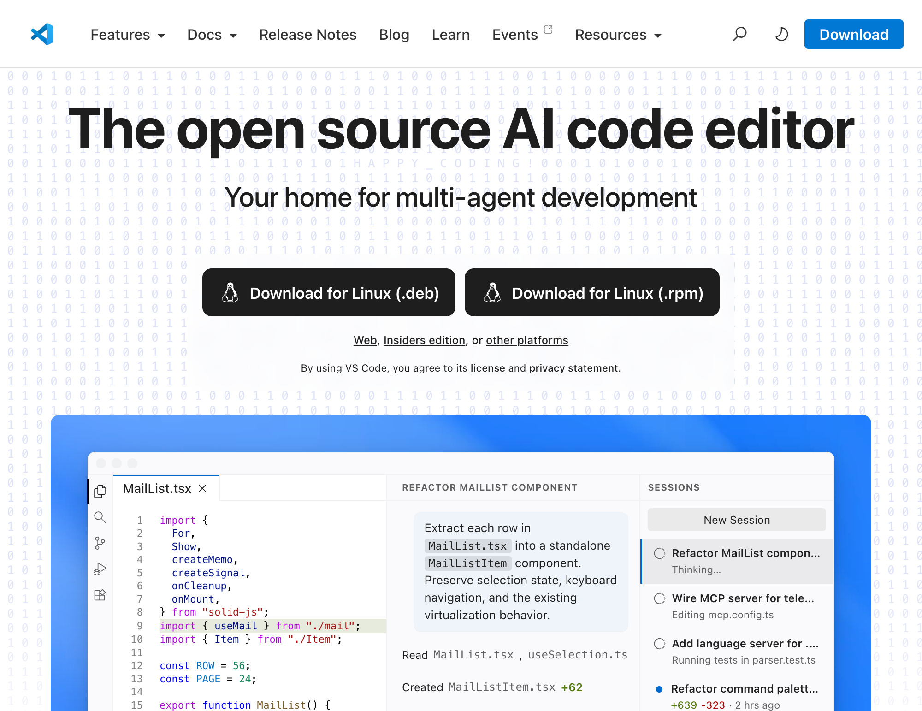Click spinner icon beside Add language server session
Screen dimensions: 922x711
coord(660,644)
